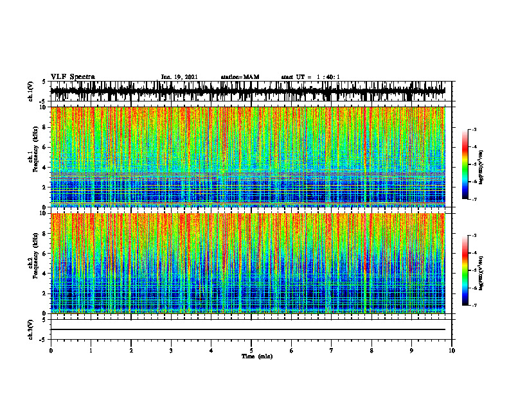Click inside the ch.2 spectrogram plot

click(247, 263)
